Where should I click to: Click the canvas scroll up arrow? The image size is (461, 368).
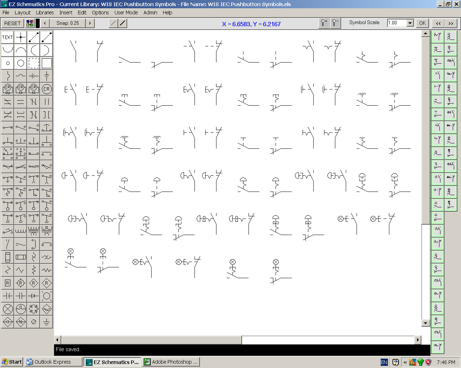[426, 33]
